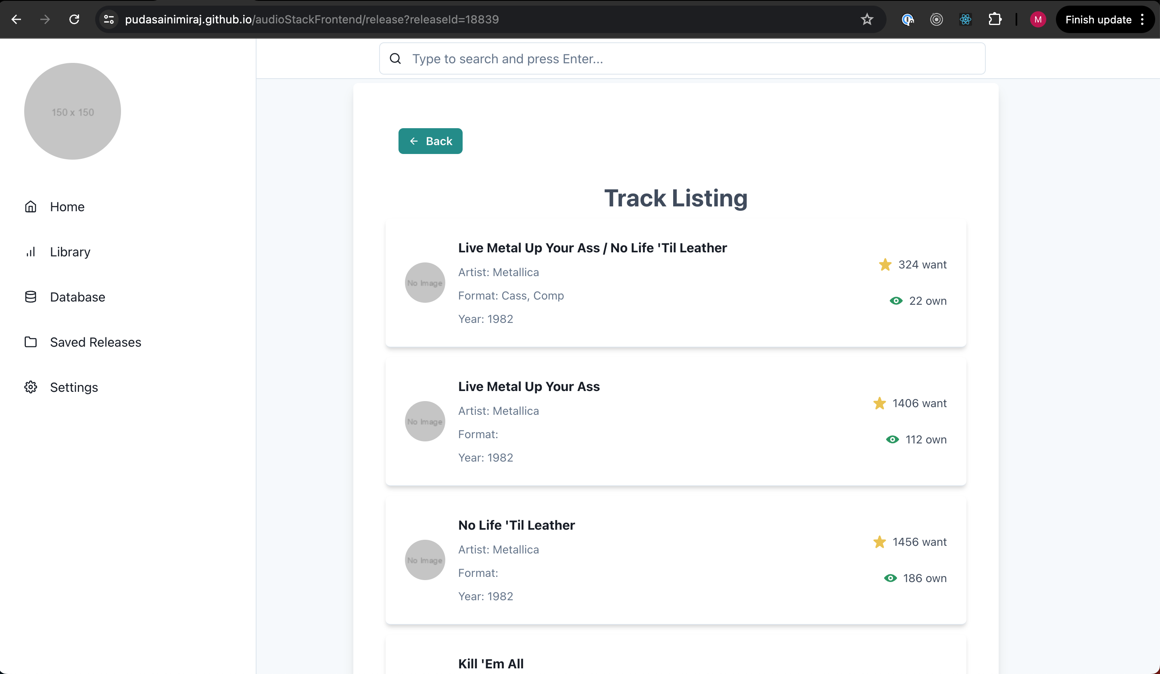This screenshot has height=674, width=1160.
Task: Reload the page with refresh icon
Action: tap(74, 19)
